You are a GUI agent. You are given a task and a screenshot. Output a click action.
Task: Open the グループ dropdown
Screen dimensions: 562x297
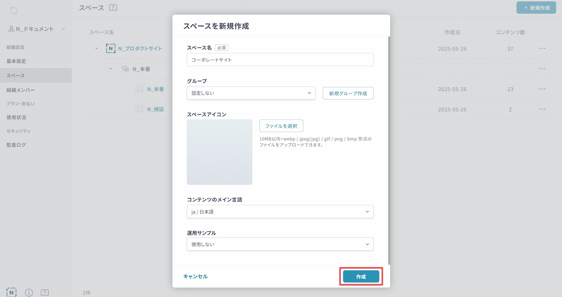[251, 93]
